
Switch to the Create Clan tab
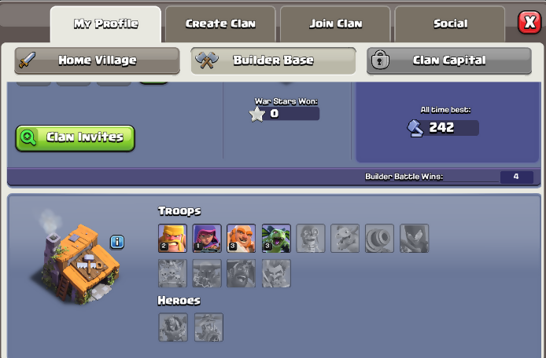220,24
